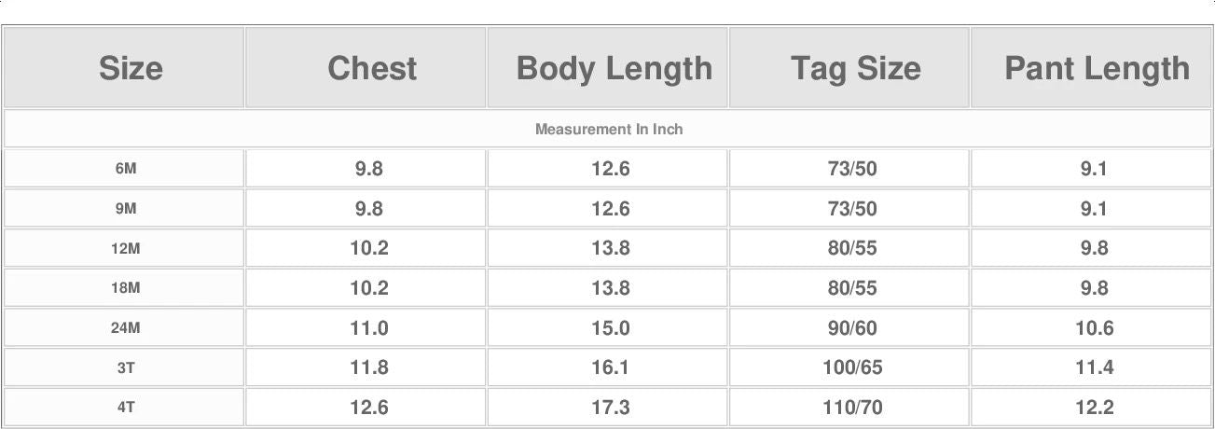Select the 12M size label

click(x=126, y=249)
